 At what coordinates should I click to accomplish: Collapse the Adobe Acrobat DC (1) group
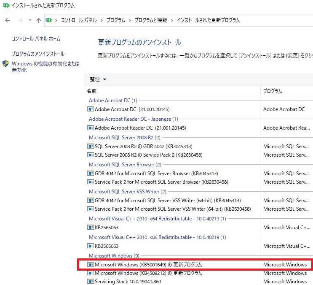113,100
